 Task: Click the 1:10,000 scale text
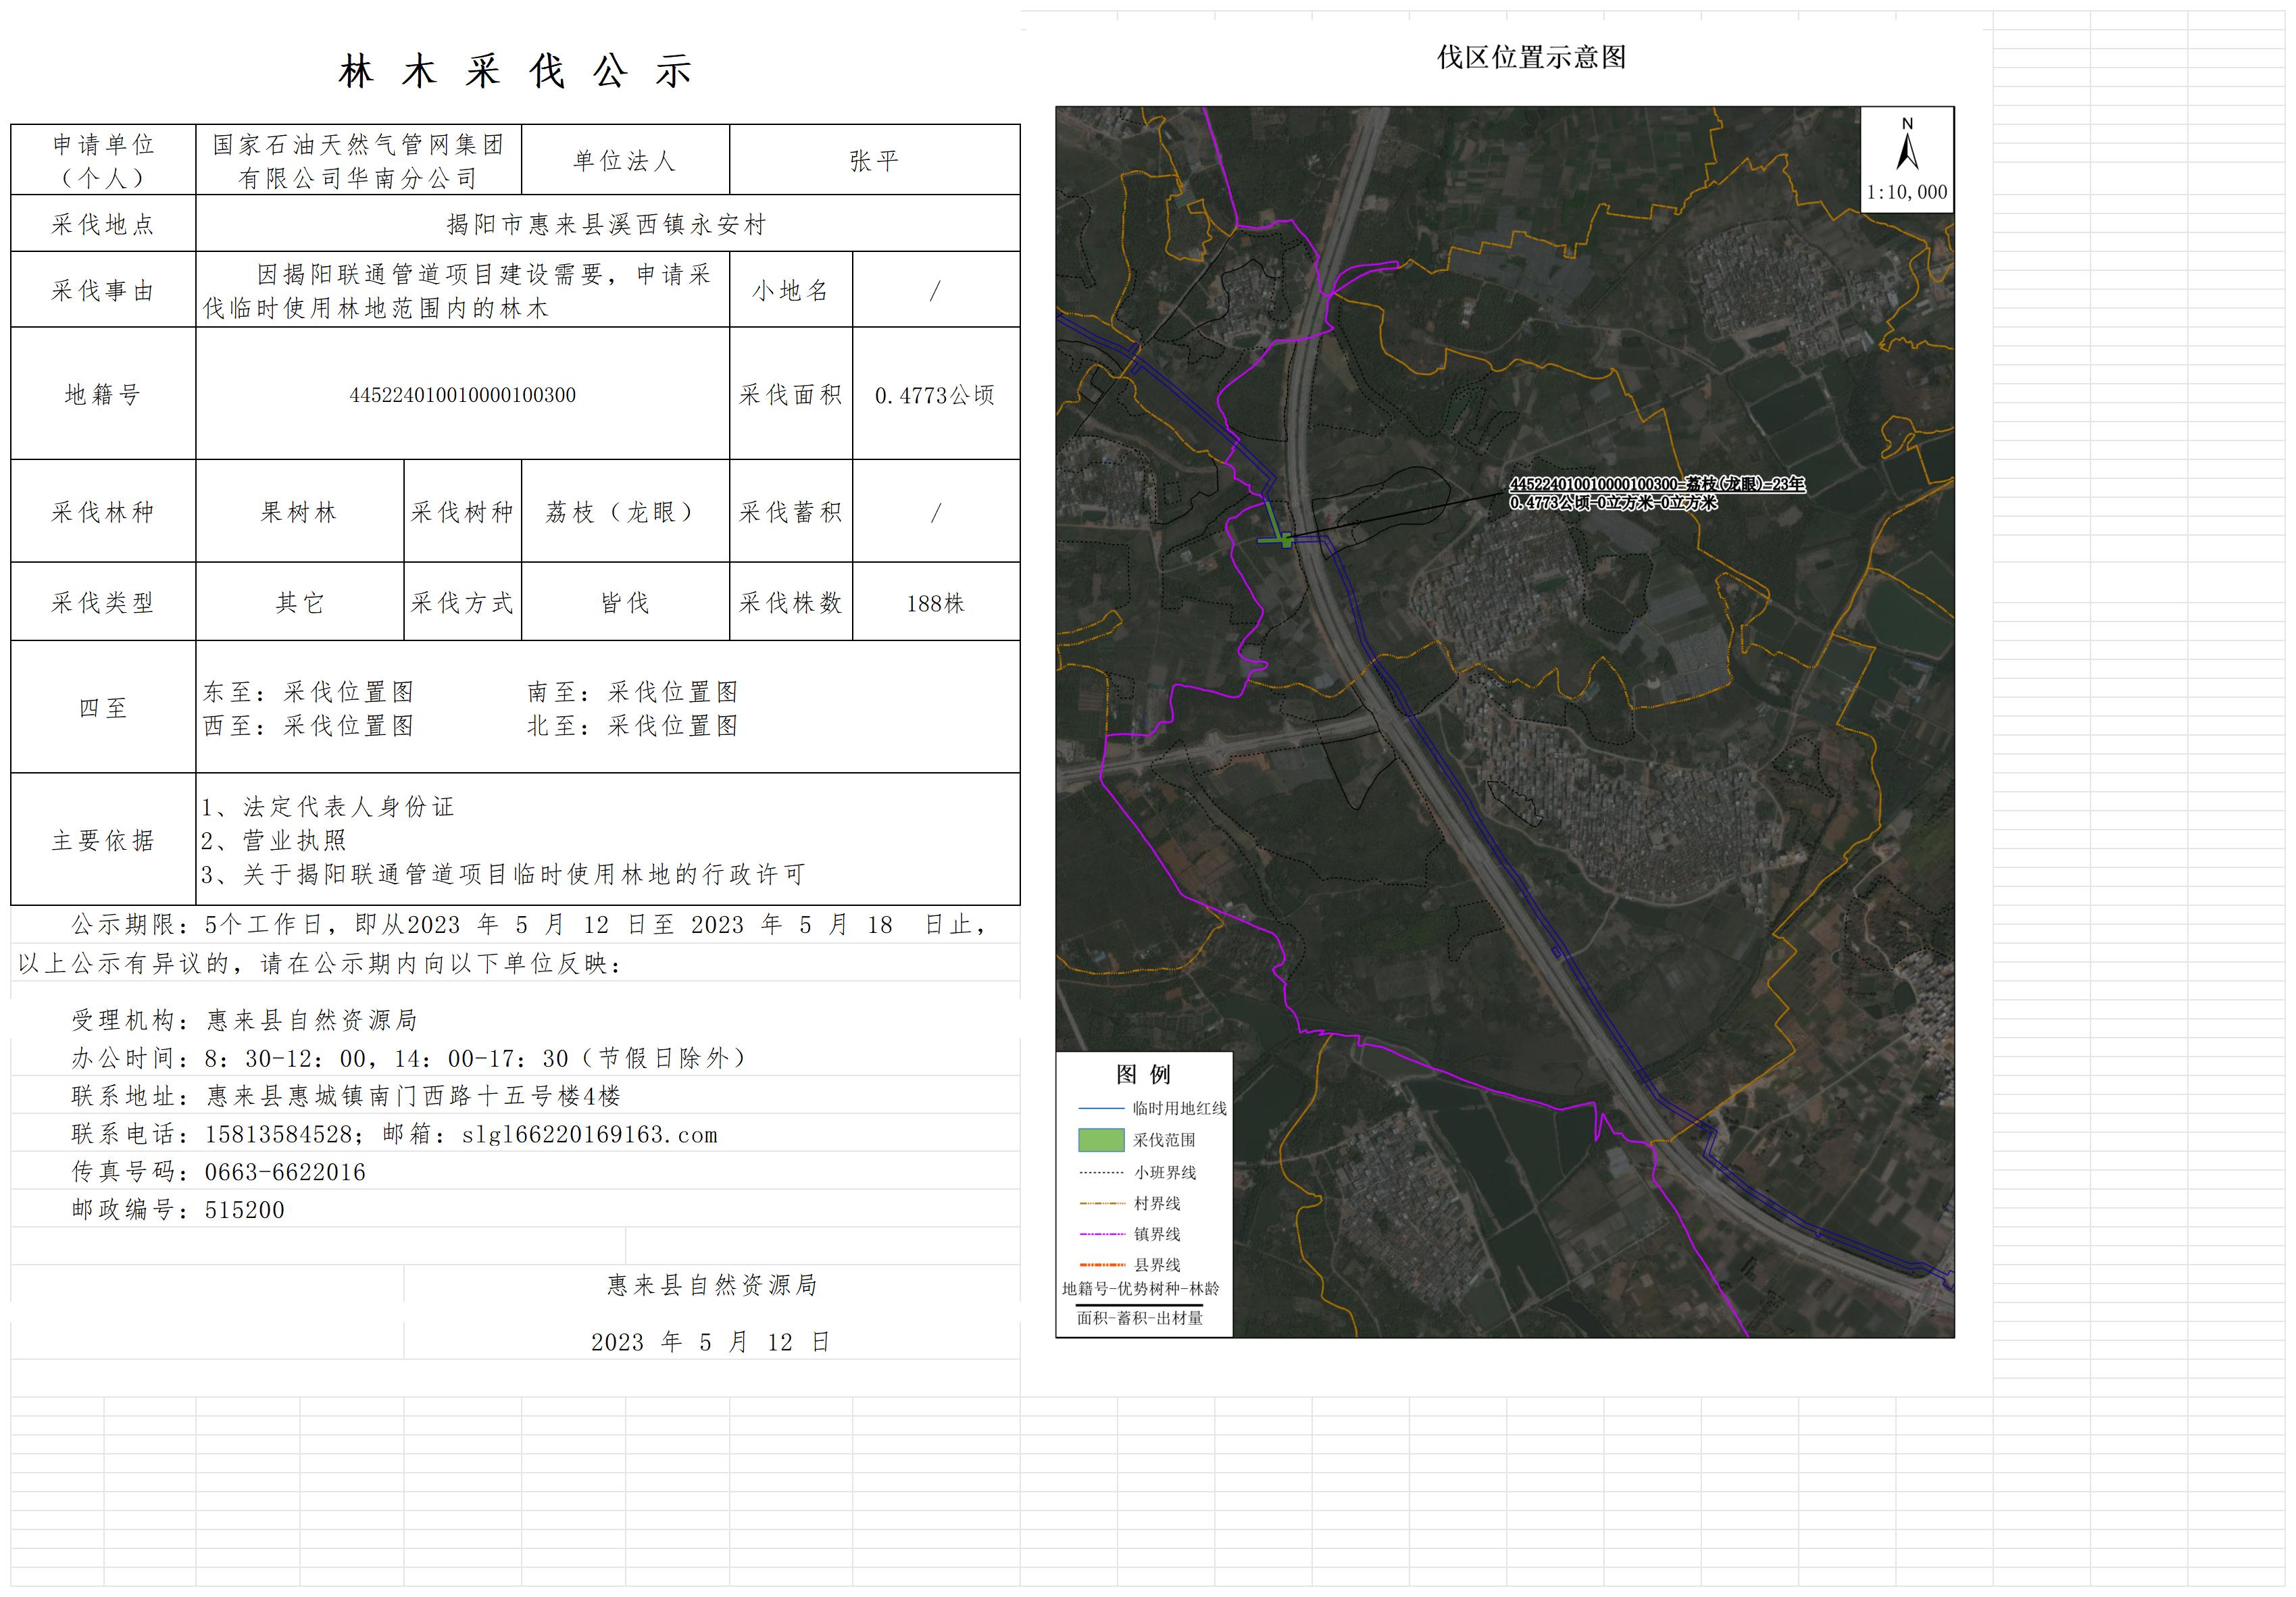1907,193
